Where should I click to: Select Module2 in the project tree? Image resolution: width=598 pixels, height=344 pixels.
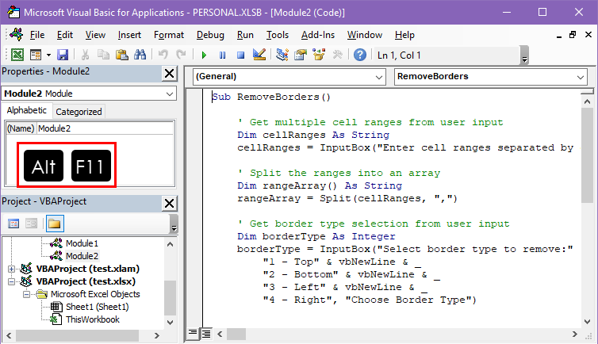[x=82, y=256]
